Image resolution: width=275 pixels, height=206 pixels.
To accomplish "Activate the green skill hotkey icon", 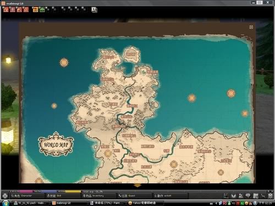I will pos(42,9).
